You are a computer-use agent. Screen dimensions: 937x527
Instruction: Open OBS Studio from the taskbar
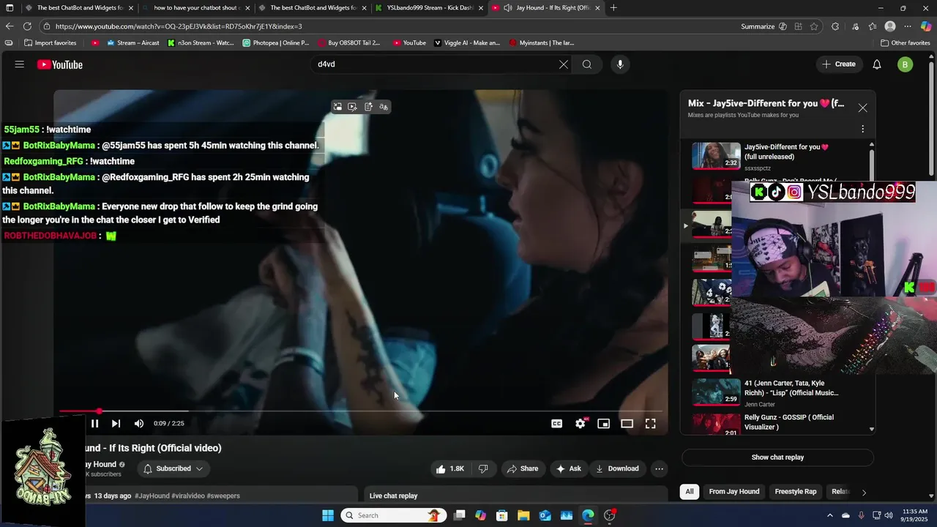tap(610, 515)
